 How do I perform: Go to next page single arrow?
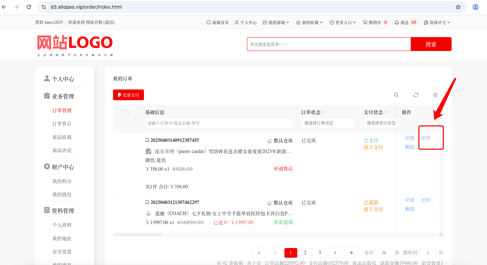point(335,253)
